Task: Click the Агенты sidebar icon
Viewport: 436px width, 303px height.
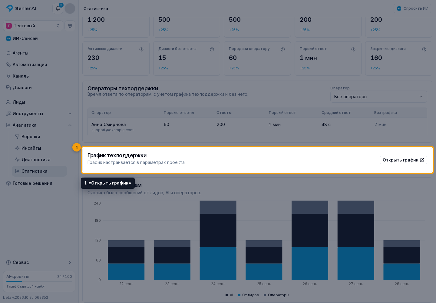Action: pyautogui.click(x=8, y=53)
